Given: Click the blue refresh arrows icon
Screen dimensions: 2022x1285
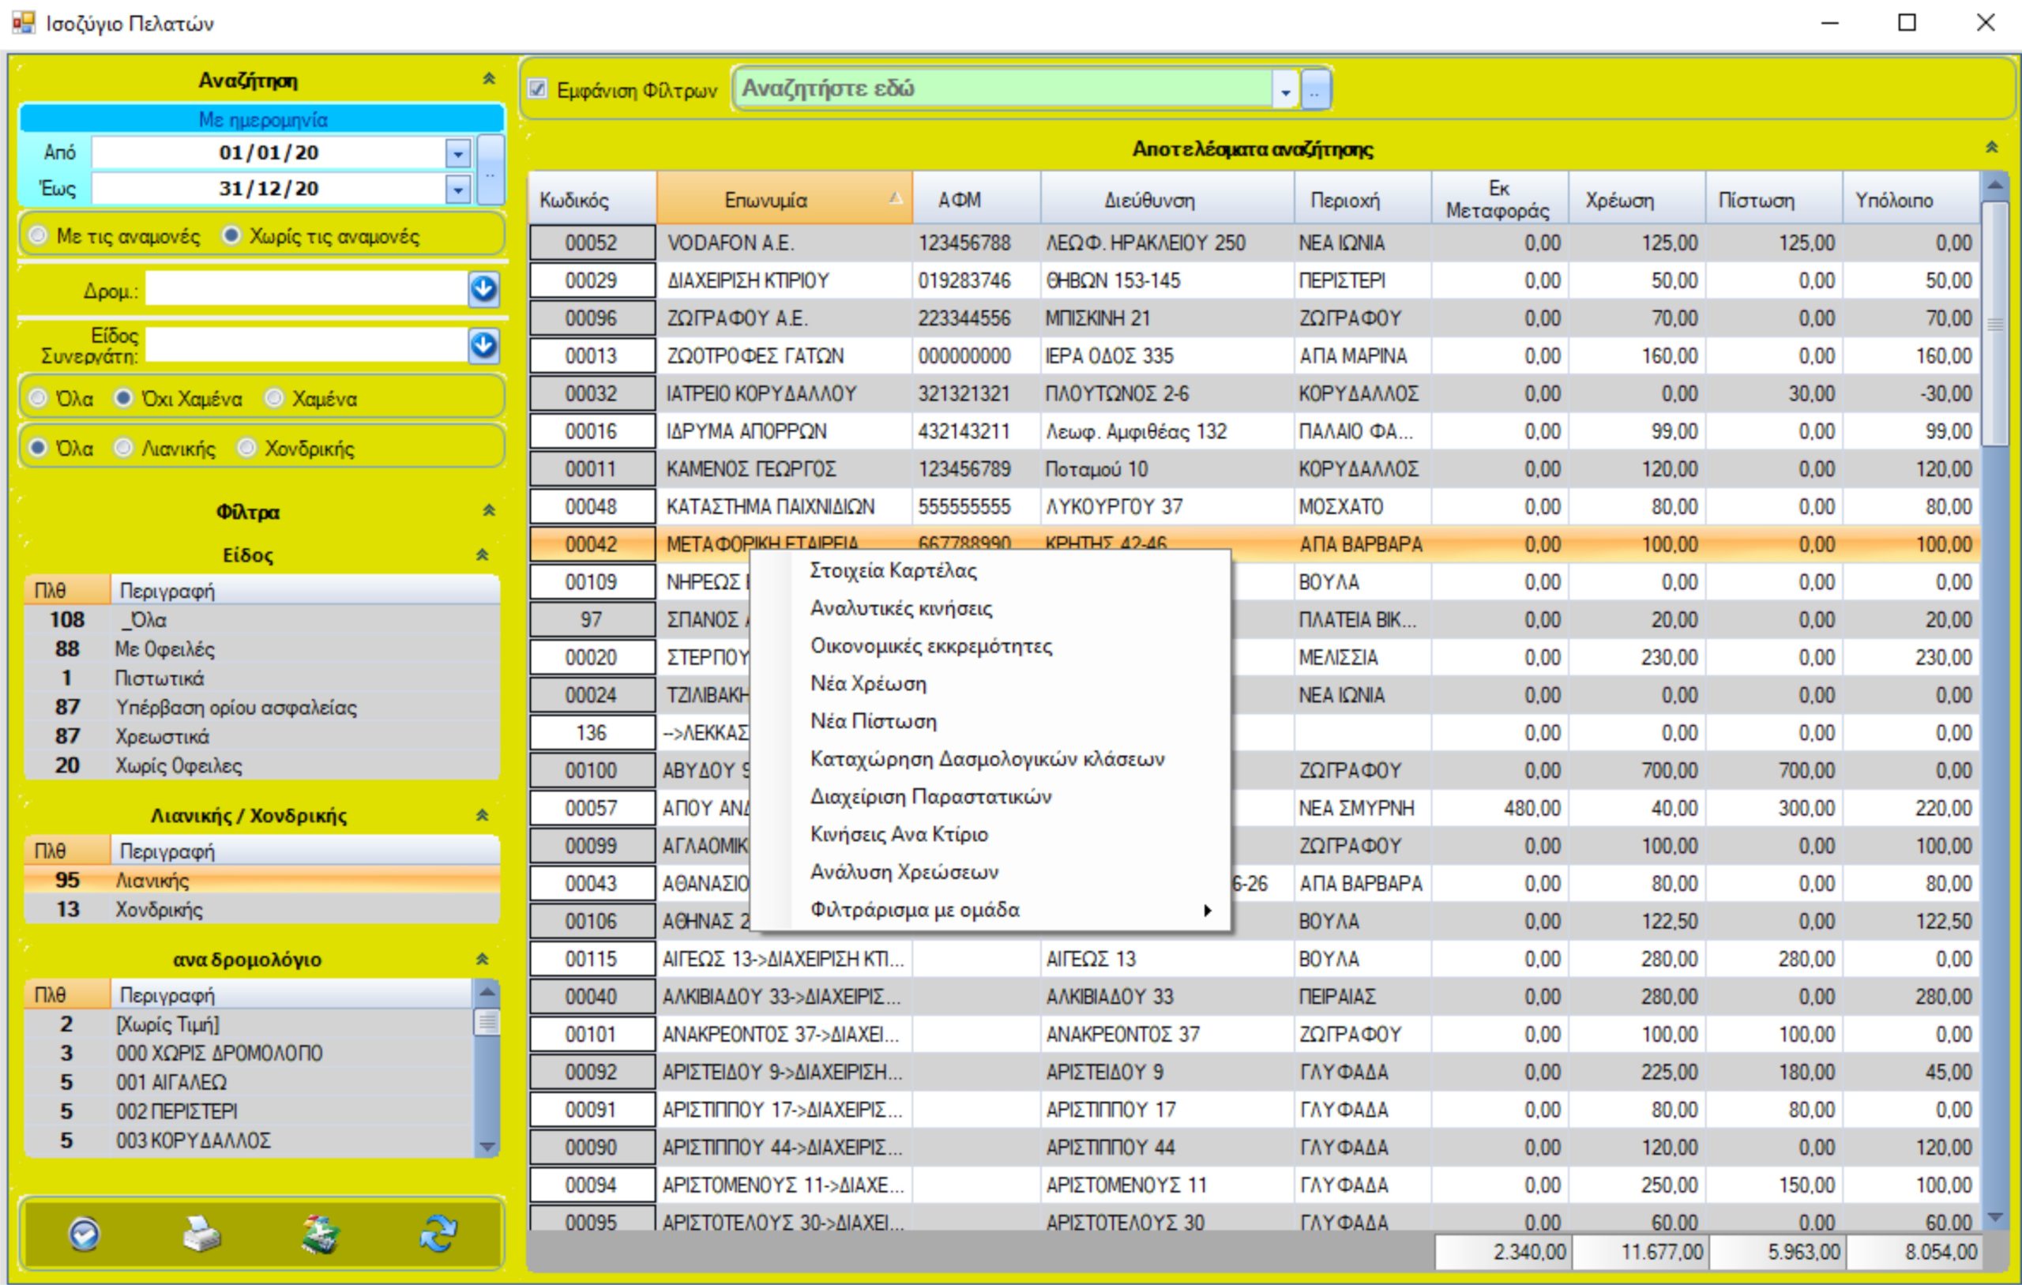Looking at the screenshot, I should [x=438, y=1234].
